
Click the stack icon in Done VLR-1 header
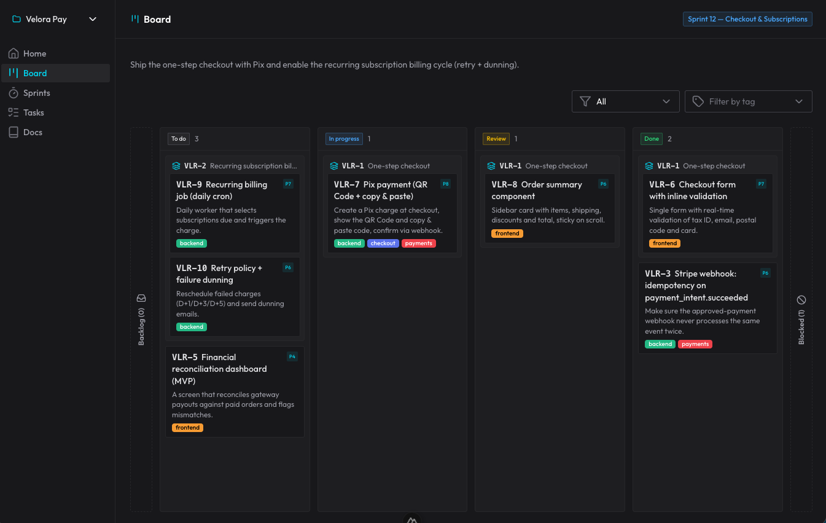click(x=649, y=166)
